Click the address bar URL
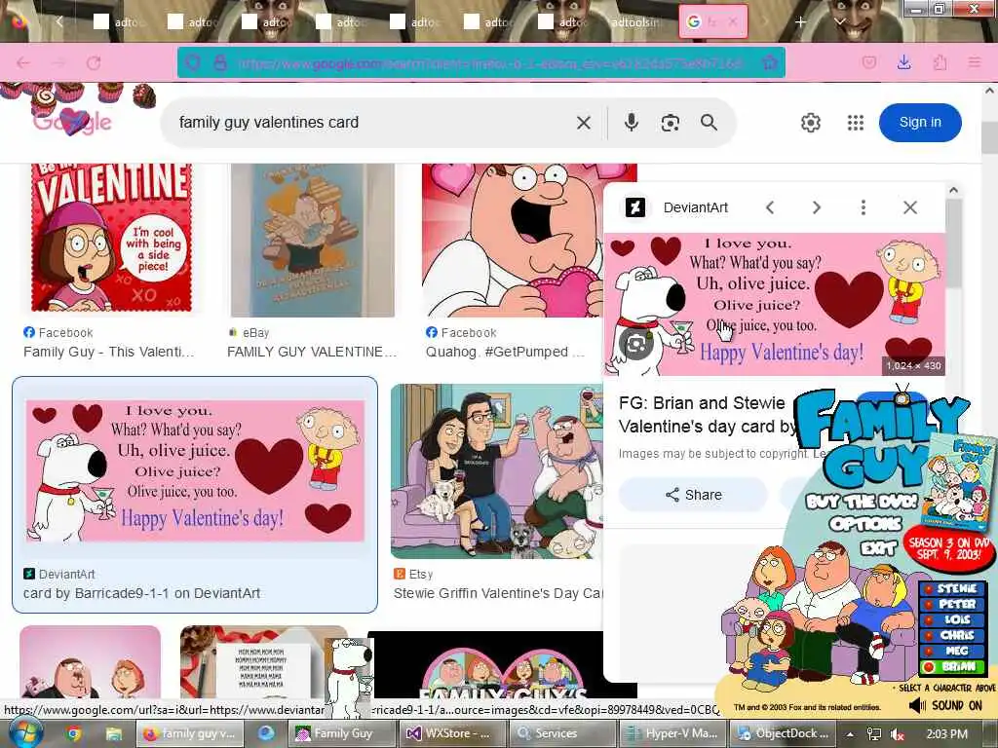 pos(490,63)
